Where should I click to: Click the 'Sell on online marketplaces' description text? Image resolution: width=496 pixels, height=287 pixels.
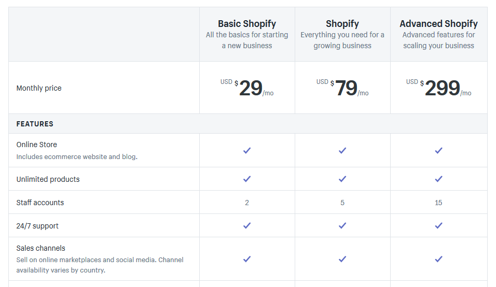(x=100, y=265)
